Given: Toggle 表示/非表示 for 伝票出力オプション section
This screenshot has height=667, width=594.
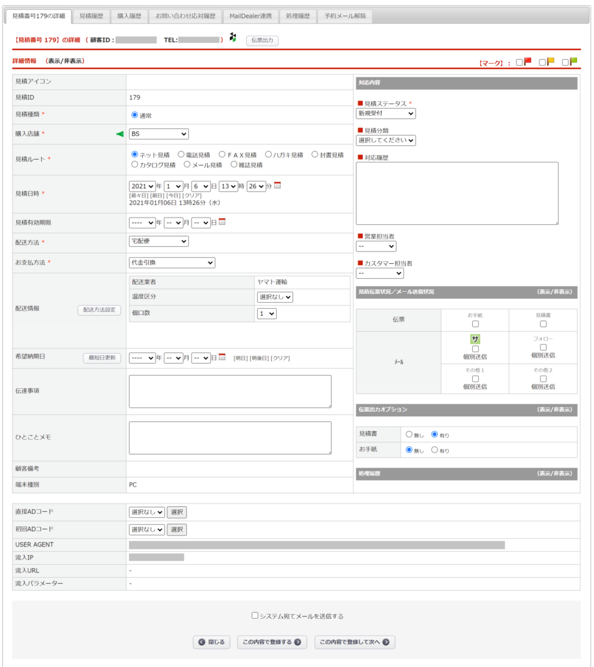Looking at the screenshot, I should [554, 410].
